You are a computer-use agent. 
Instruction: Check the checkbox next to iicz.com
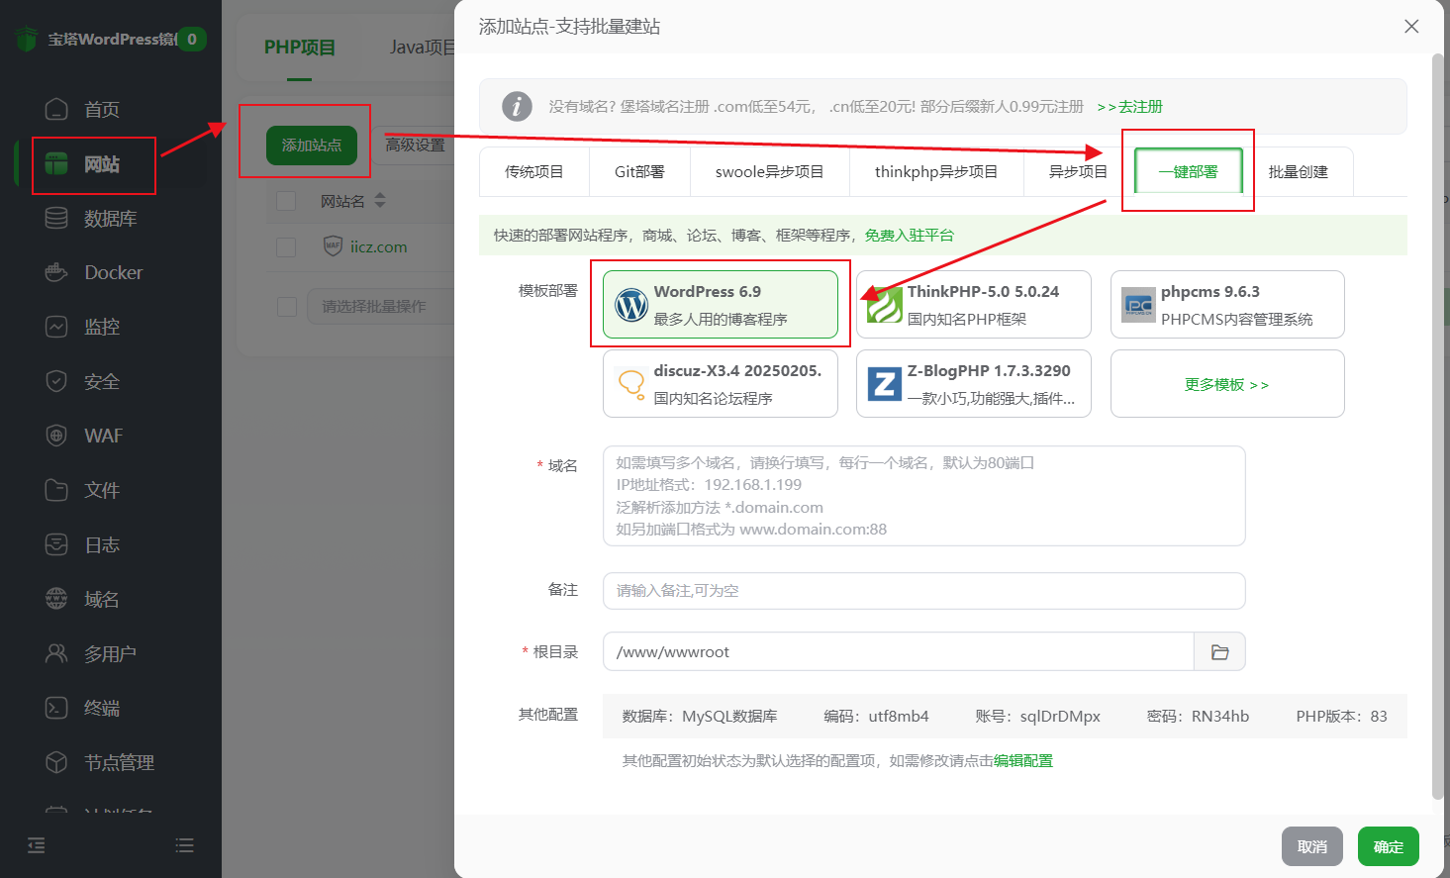click(x=285, y=246)
